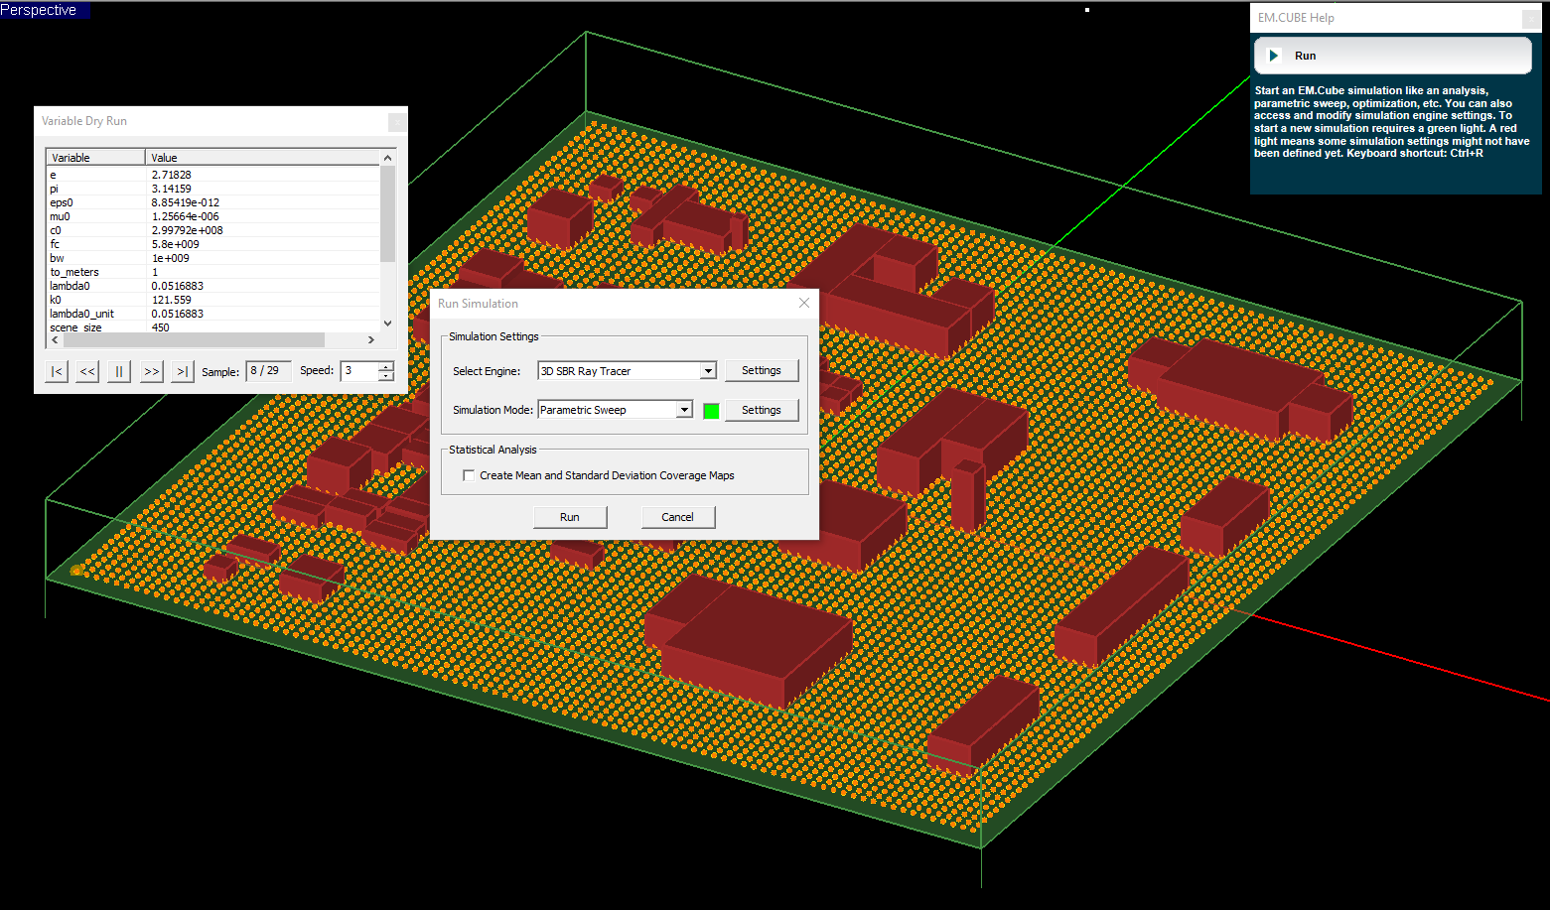Close the Run Simulation dialog
This screenshot has width=1550, height=910.
[x=804, y=303]
